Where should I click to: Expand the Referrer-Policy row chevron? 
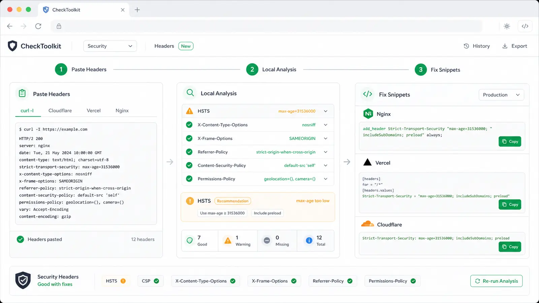point(326,152)
